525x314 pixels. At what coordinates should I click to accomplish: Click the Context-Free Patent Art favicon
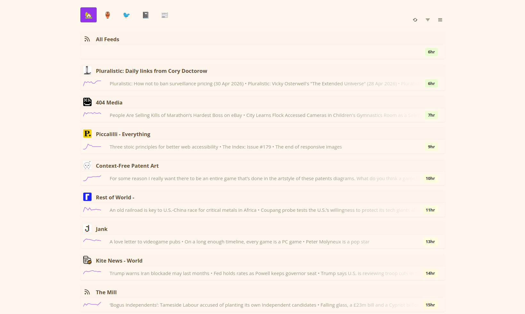tap(87, 165)
